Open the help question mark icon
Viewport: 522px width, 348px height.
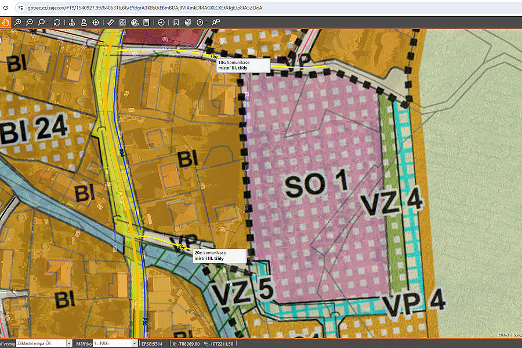point(200,22)
